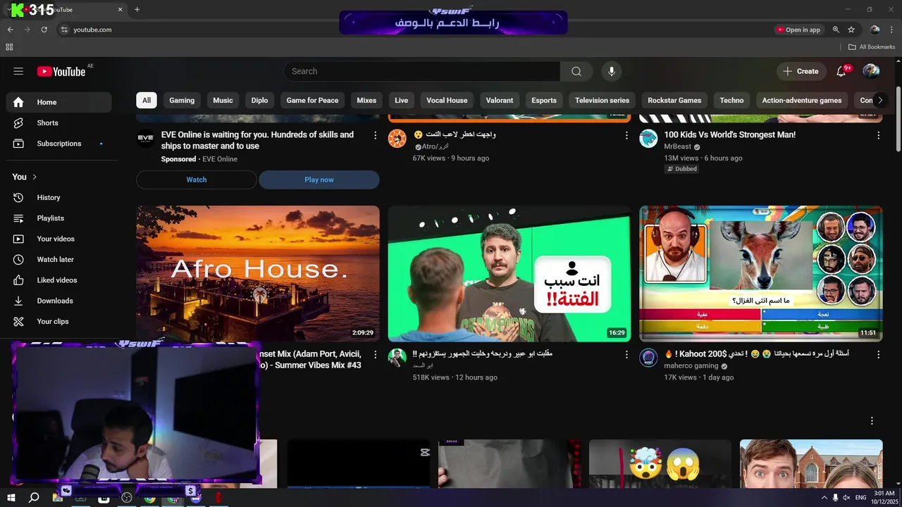Viewport: 902px width, 507px height.
Task: Select the All filter chip
Action: [x=147, y=100]
